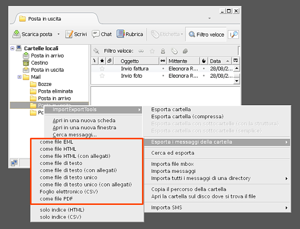Toggle unread messages filter icon
300x229 pixels.
[x=141, y=51]
